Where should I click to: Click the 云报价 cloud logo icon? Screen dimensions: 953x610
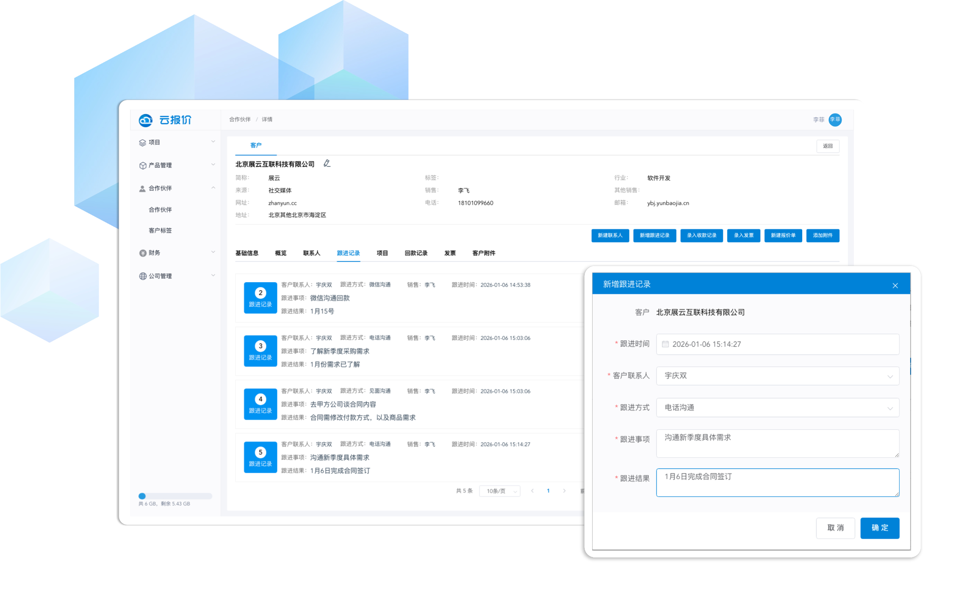coord(145,120)
